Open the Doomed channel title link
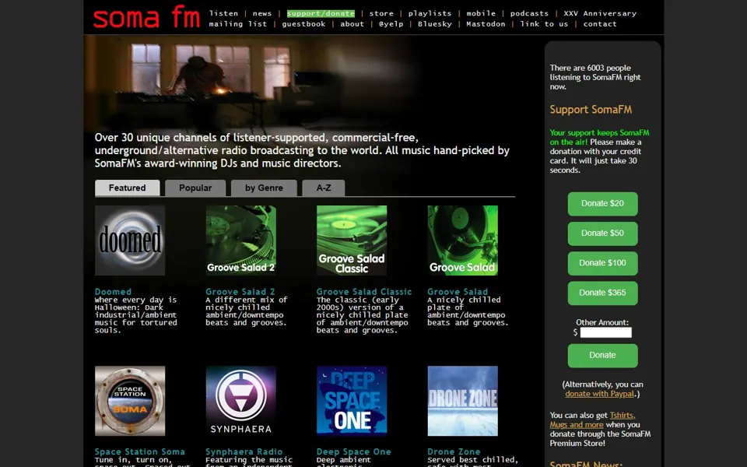 coord(113,292)
